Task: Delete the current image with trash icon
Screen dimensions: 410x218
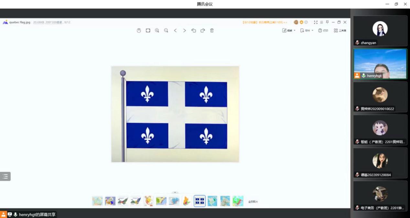Action: [212, 30]
